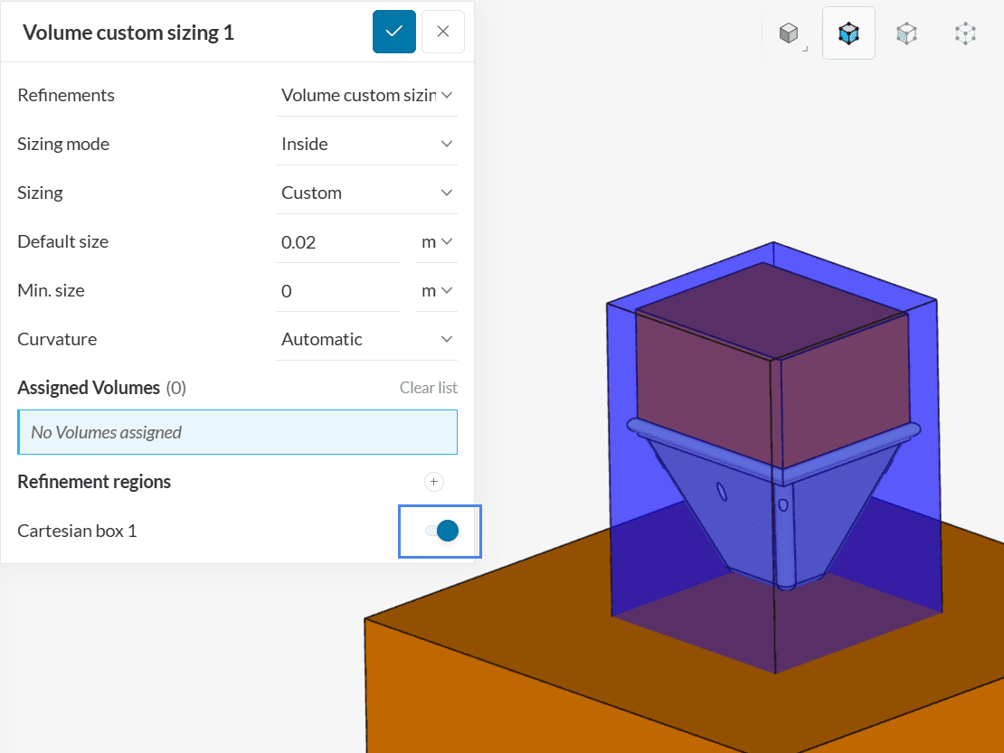Activate the No Volumes assigned selection box
Image resolution: width=1004 pixels, height=753 pixels.
pos(237,432)
